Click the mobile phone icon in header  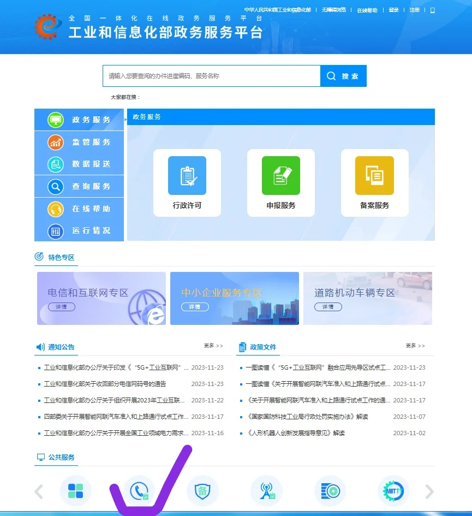pyautogui.click(x=433, y=10)
